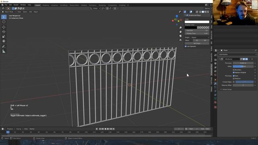258x145 pixels.
Task: Open the Modifier wrench properties tab
Action: pos(215,83)
